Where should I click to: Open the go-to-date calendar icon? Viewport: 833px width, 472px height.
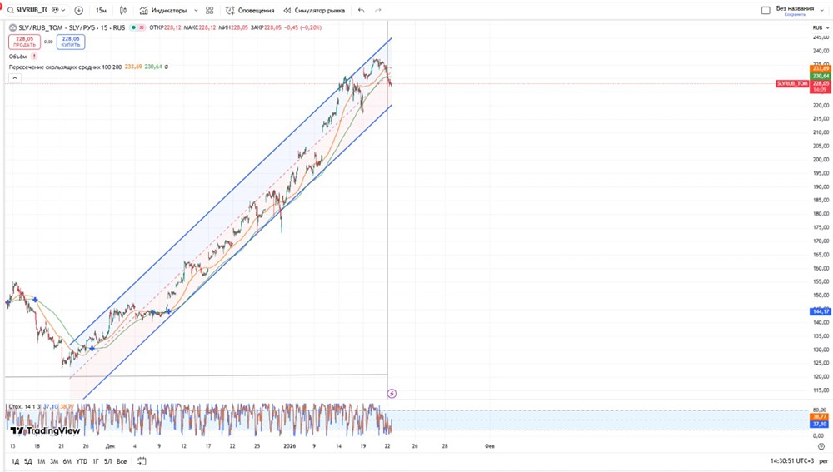(x=142, y=461)
